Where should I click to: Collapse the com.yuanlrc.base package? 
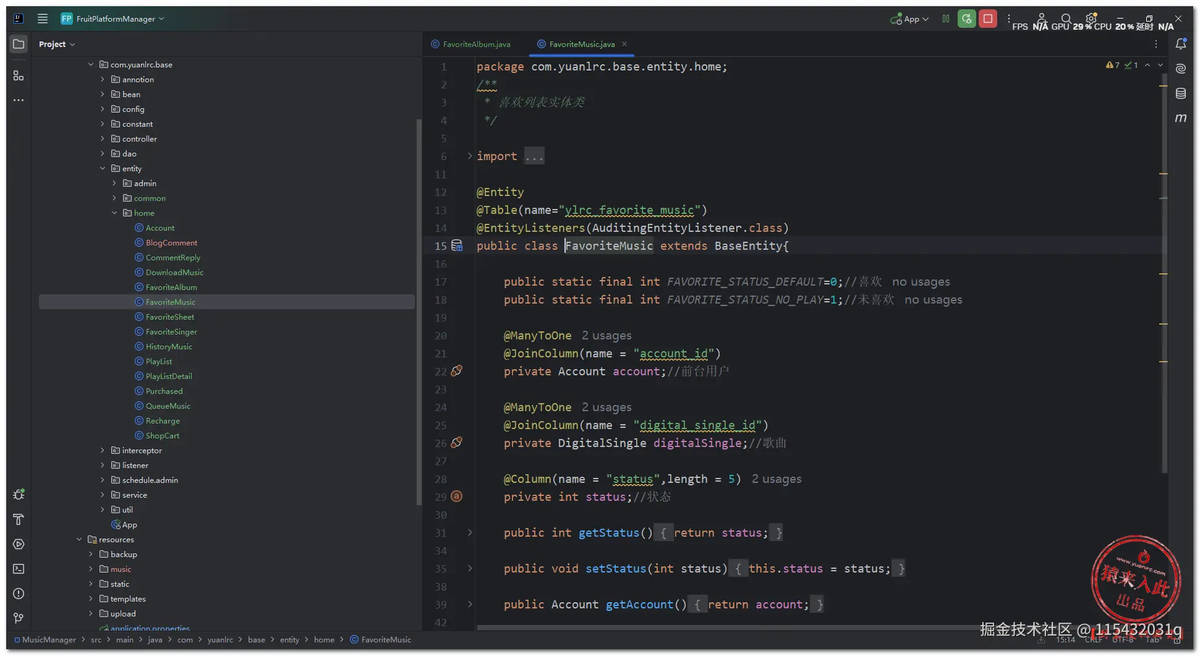(91, 64)
